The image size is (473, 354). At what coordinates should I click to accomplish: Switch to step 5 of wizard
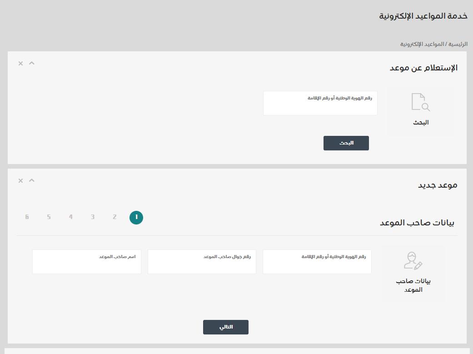[x=49, y=217]
